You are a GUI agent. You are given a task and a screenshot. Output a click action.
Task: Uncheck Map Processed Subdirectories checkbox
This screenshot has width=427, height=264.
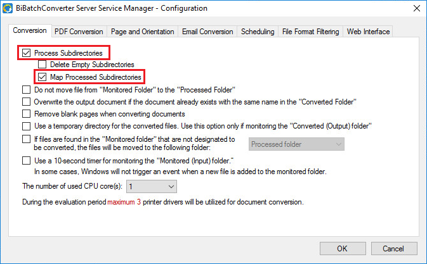(x=42, y=77)
